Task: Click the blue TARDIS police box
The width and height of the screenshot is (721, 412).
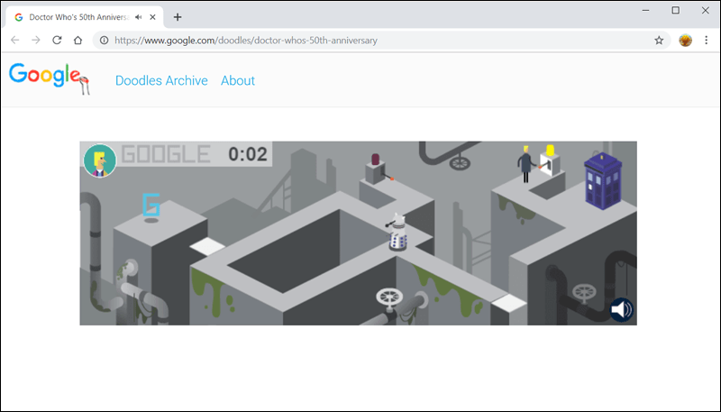Action: [603, 181]
